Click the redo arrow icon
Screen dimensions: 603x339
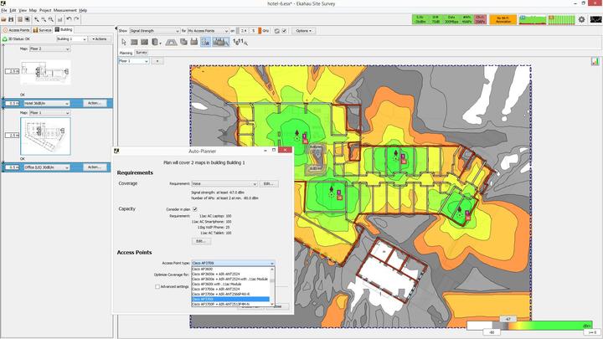coord(76,19)
